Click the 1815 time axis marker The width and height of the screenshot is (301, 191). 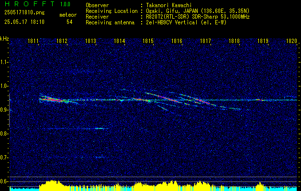(x=148, y=41)
